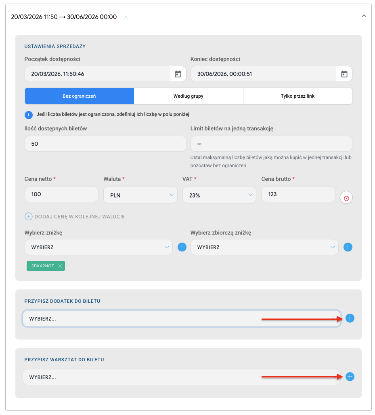Click plus icon beside Wybierz zniżkę
The image size is (375, 415).
182,247
